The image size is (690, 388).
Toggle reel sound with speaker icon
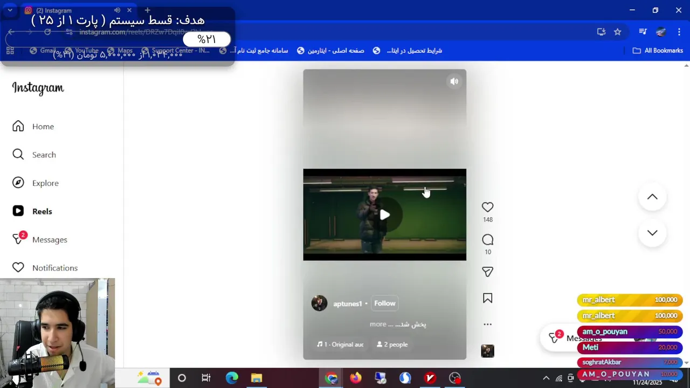[454, 81]
